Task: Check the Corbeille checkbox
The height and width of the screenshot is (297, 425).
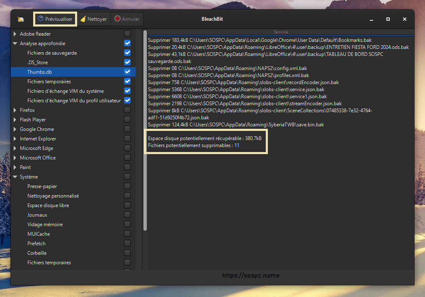Action: click(127, 253)
